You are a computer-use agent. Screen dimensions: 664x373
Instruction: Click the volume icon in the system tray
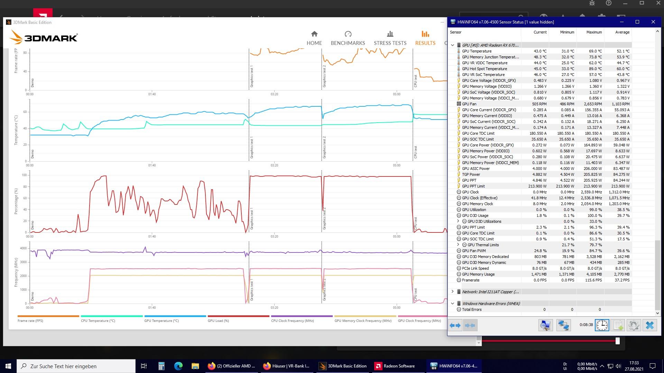click(x=618, y=366)
